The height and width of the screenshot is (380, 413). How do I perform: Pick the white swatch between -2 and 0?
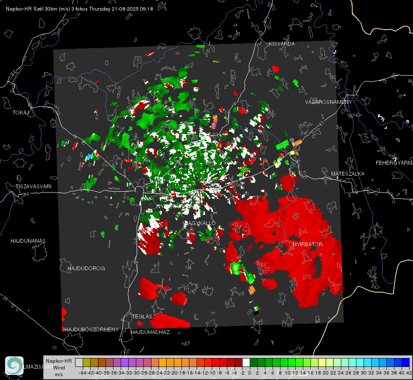(246, 362)
